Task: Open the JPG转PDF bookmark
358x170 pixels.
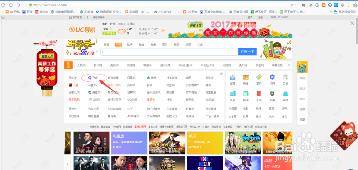Action: coord(167,12)
